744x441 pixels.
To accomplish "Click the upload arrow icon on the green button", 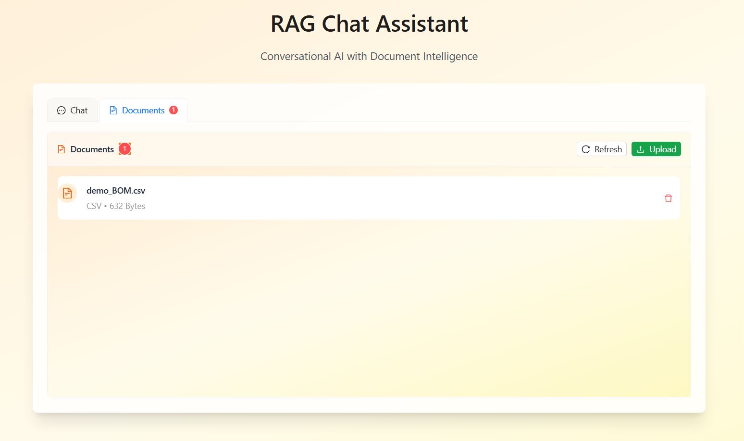I will [x=640, y=149].
